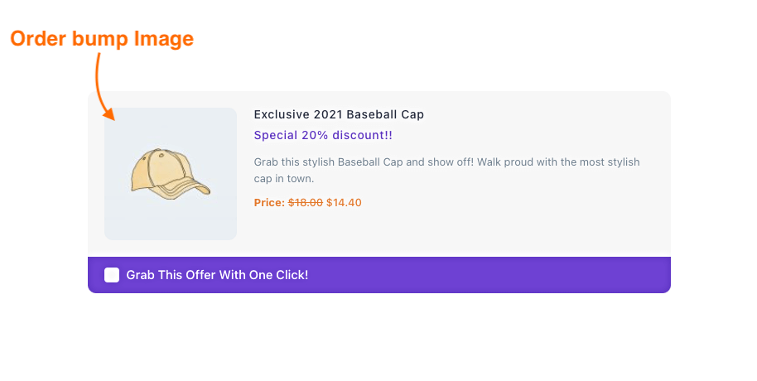Click the Grab This Offer With One Click! label

217,275
